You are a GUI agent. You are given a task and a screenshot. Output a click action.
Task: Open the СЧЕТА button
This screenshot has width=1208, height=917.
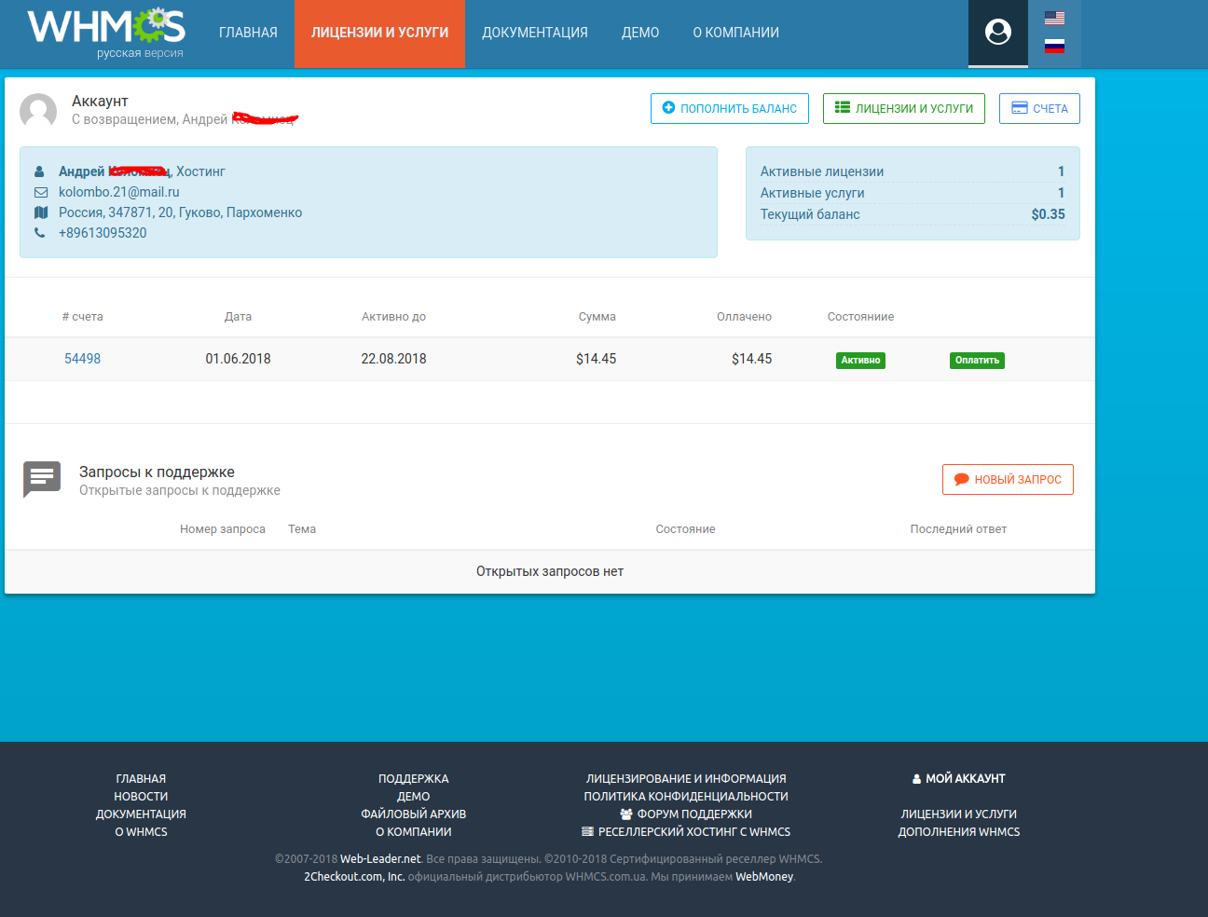click(x=1039, y=109)
